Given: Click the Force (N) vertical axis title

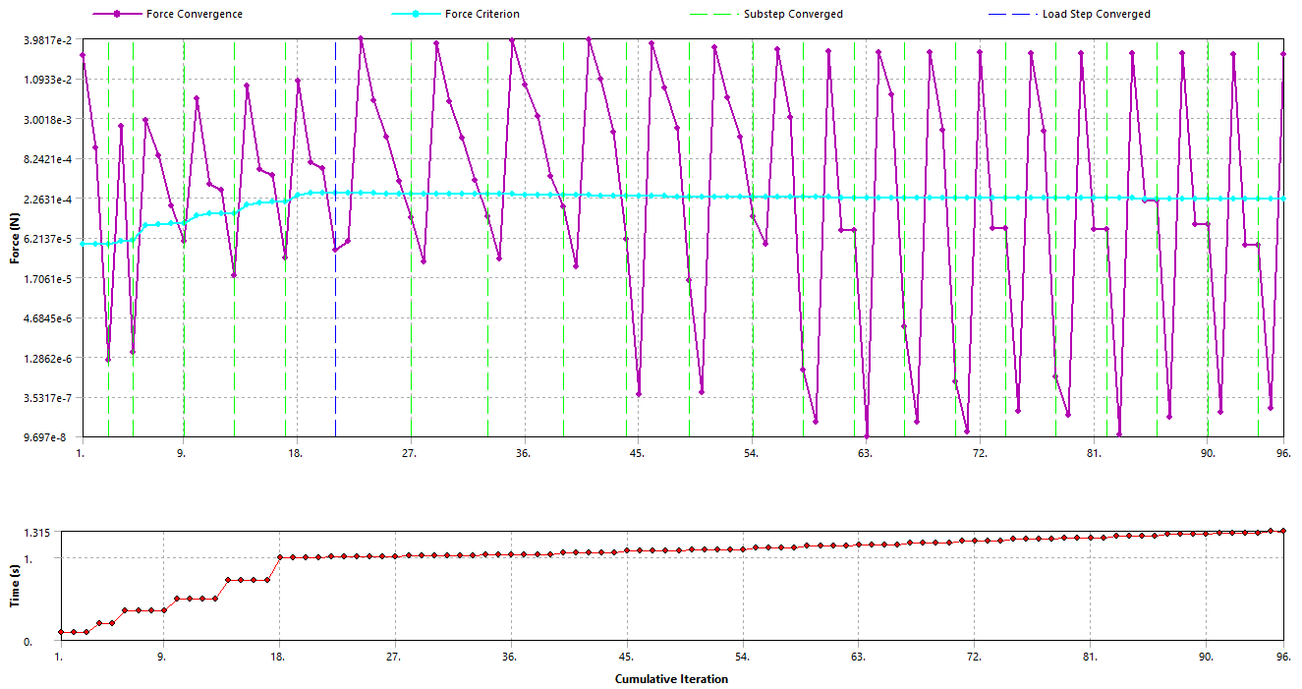Looking at the screenshot, I should pos(15,239).
